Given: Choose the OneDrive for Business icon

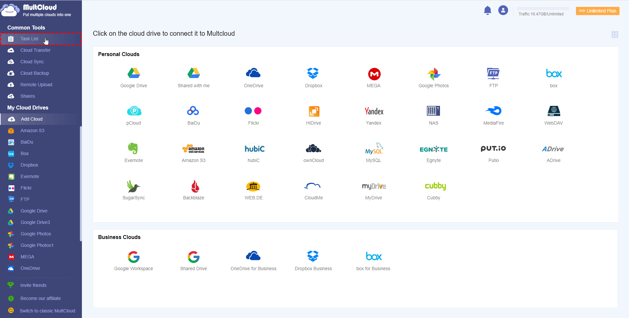Looking at the screenshot, I should tap(253, 256).
